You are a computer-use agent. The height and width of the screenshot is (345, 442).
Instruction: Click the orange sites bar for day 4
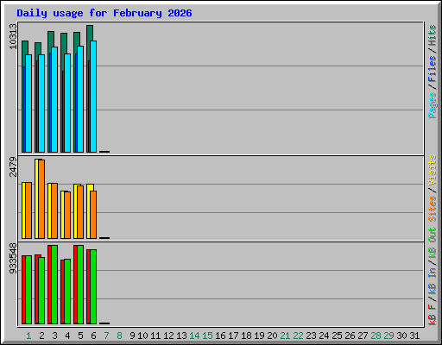point(67,215)
